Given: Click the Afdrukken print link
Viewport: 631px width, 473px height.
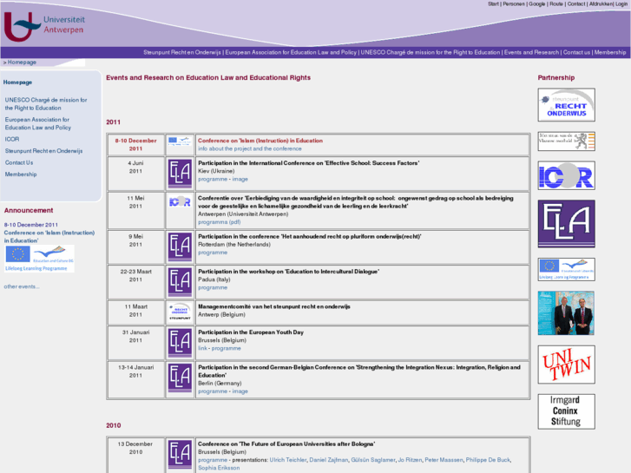Looking at the screenshot, I should coord(601,4).
